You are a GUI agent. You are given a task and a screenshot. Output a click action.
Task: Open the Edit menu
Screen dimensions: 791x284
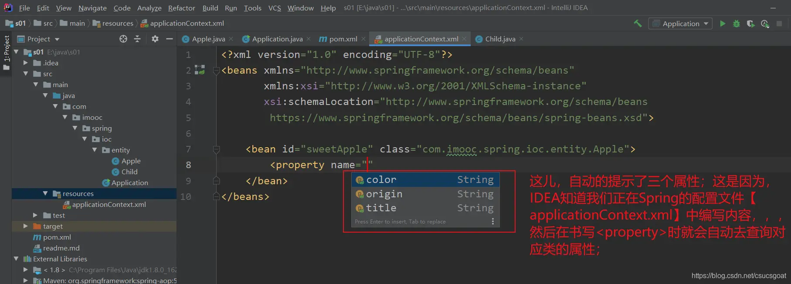[x=43, y=8]
